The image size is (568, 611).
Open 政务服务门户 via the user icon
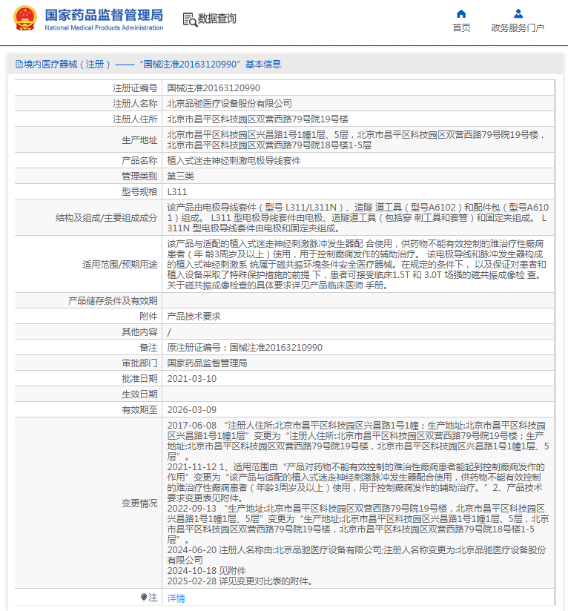point(518,14)
